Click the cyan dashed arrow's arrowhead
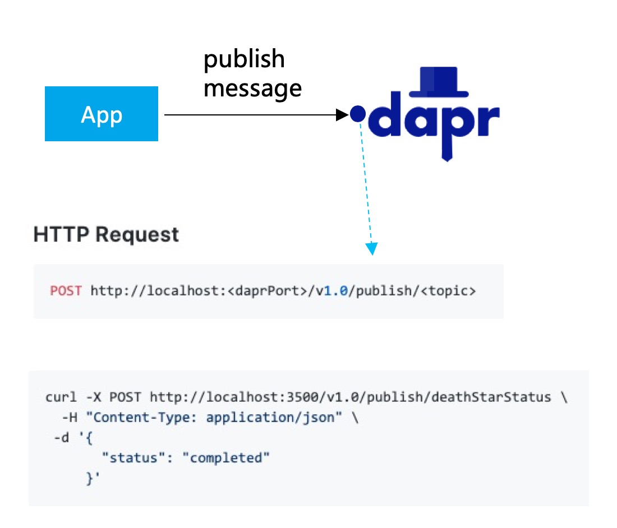Screen dimensions: 617x528 tap(372, 248)
